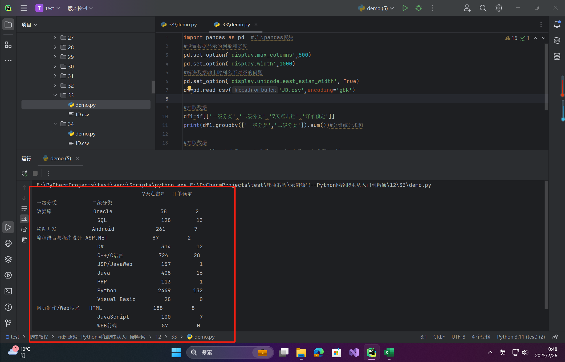The width and height of the screenshot is (565, 362).
Task: Open the Terminal tool window
Action: [x=8, y=291]
